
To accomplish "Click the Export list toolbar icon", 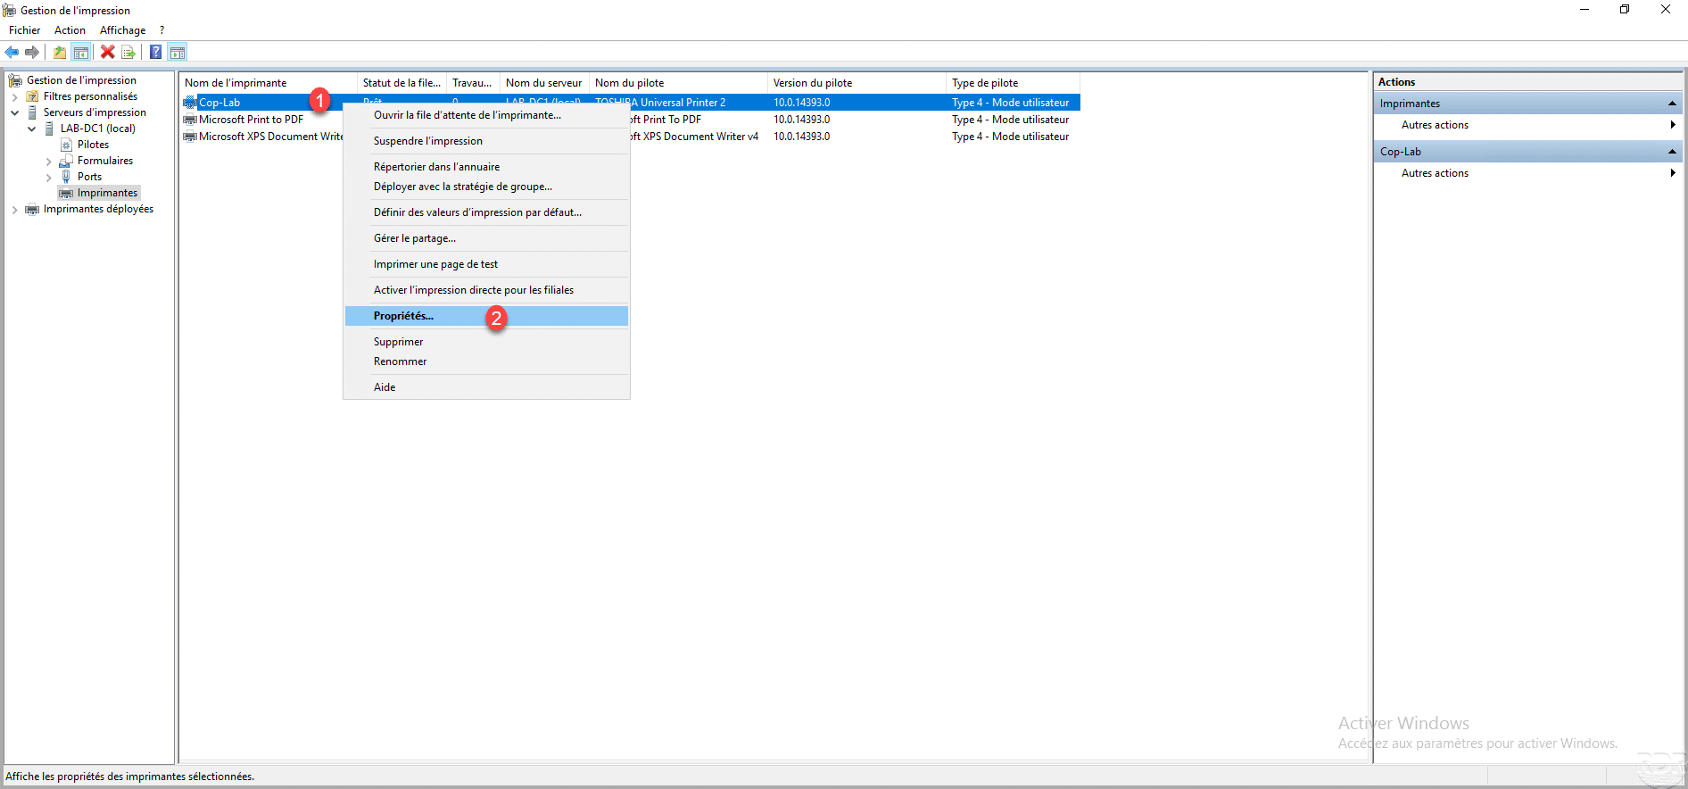I will point(128,53).
